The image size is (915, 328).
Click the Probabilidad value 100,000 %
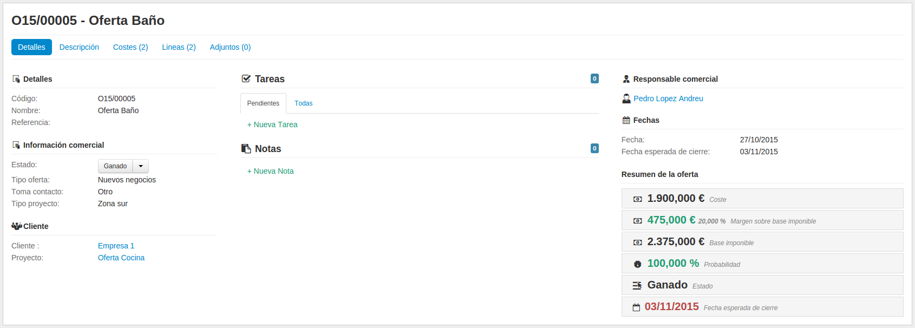click(x=673, y=264)
